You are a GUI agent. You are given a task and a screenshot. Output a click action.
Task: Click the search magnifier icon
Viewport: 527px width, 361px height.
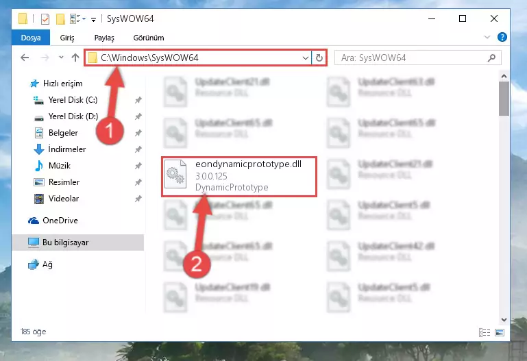pyautogui.click(x=491, y=58)
